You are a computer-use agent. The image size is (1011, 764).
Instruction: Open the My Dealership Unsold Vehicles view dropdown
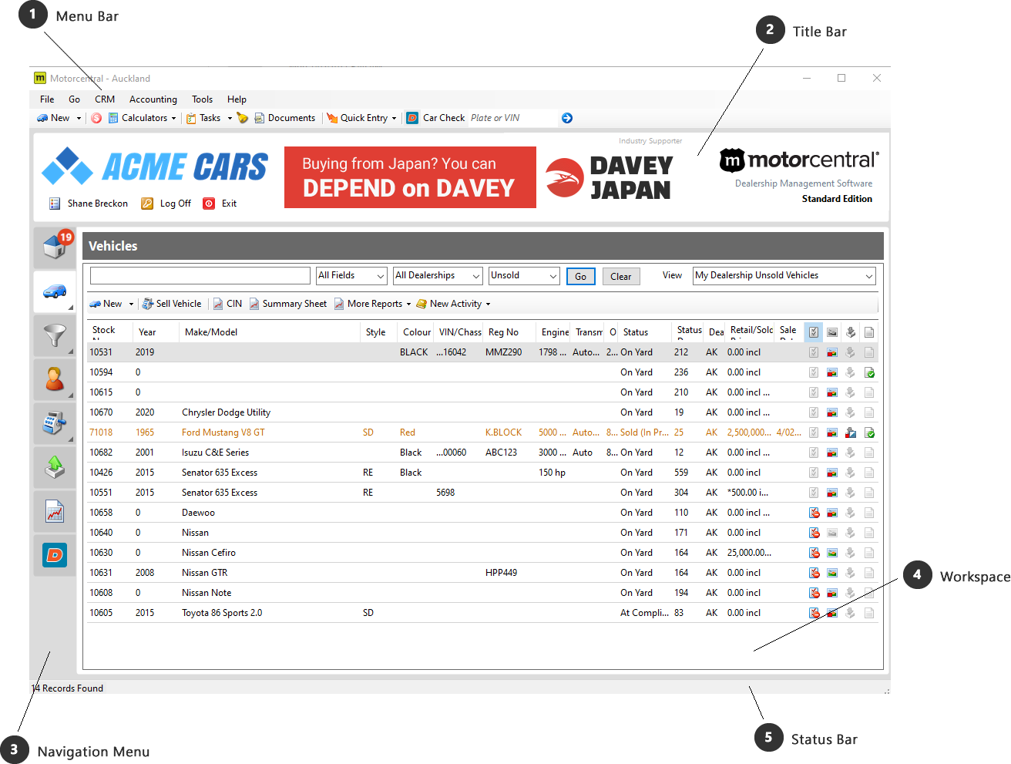tap(784, 276)
